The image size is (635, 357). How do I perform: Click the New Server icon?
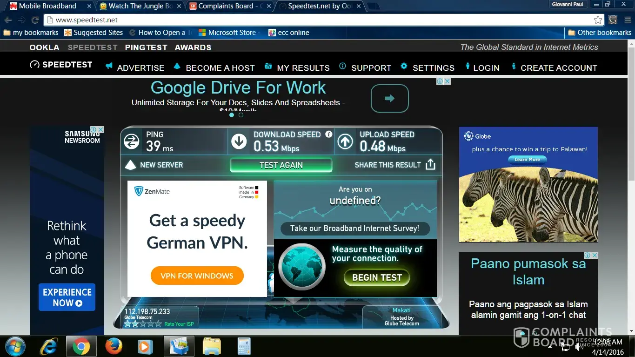[x=131, y=165]
